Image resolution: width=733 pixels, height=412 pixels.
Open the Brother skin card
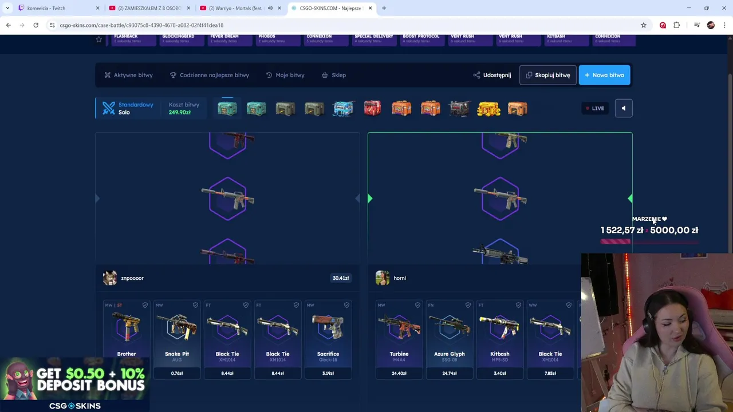[127, 339]
